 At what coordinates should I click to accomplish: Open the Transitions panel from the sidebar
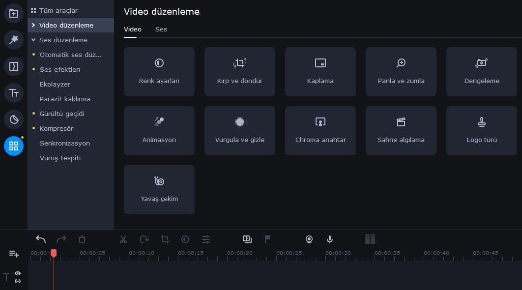coord(13,66)
